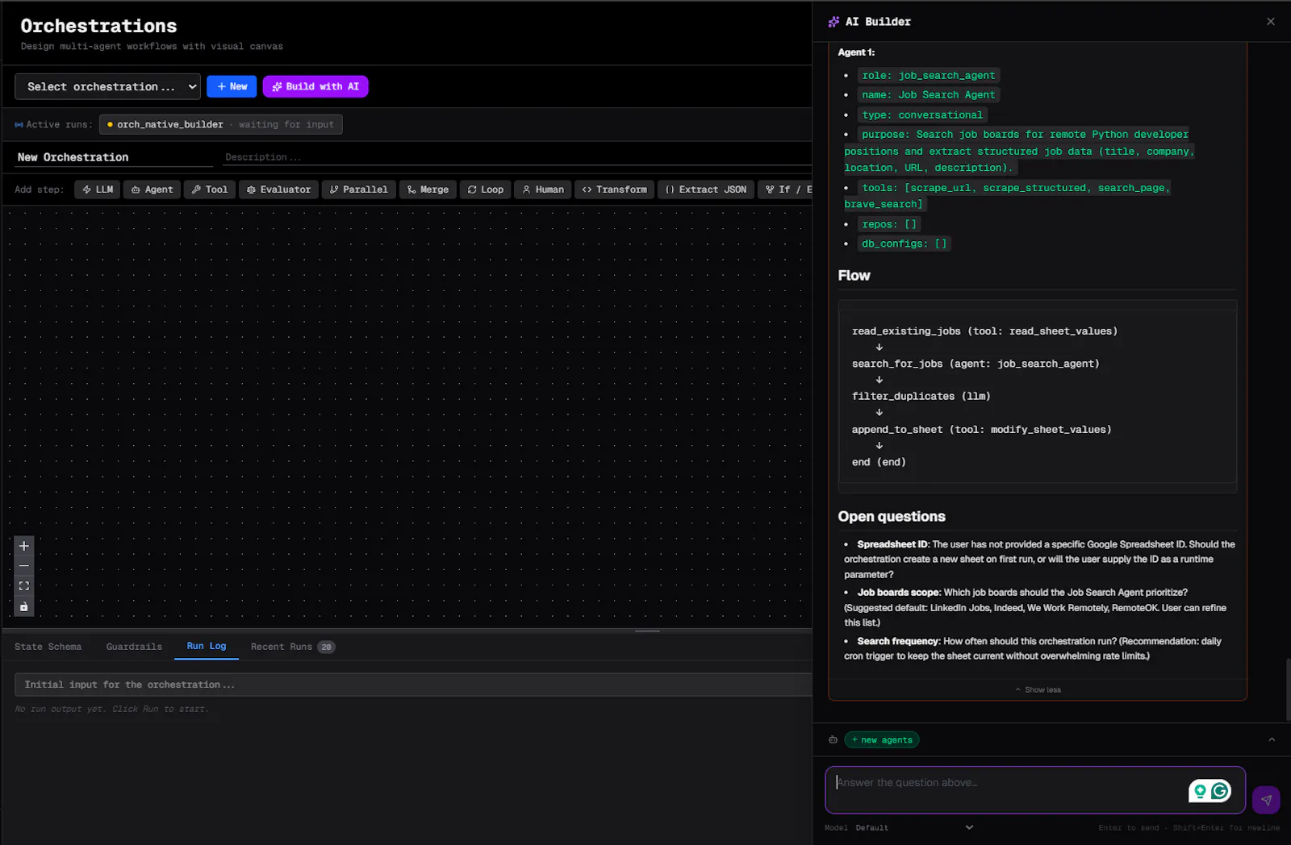Add an LLM step to the canvas
The width and height of the screenshot is (1291, 845).
point(98,189)
